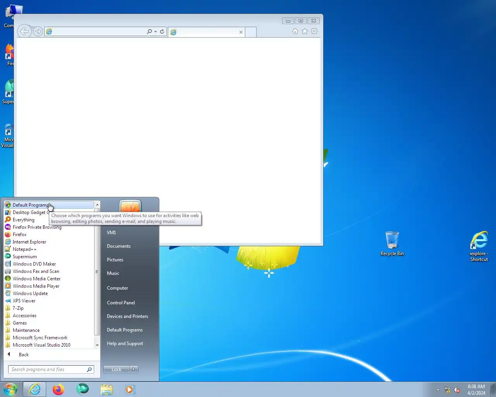Close the current Internet Explorer tab
Viewport: 496px width, 397px height.
241,32
